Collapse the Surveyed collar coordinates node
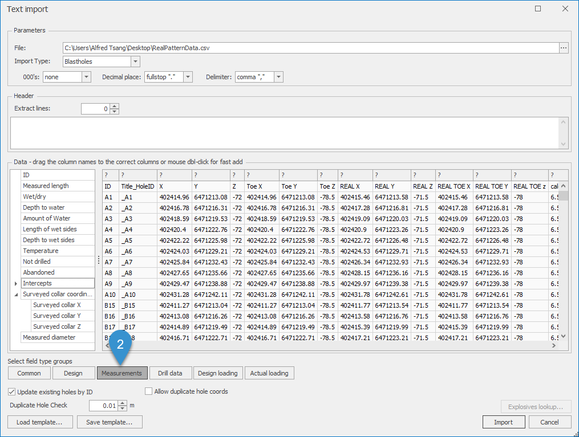Screen dimensions: 579x437 coord(16,295)
